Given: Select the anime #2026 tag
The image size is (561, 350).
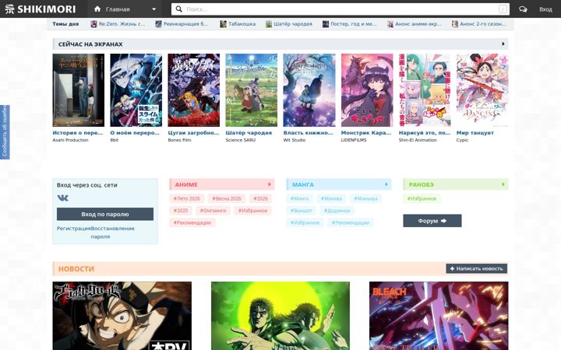Looking at the screenshot, I should pos(260,198).
